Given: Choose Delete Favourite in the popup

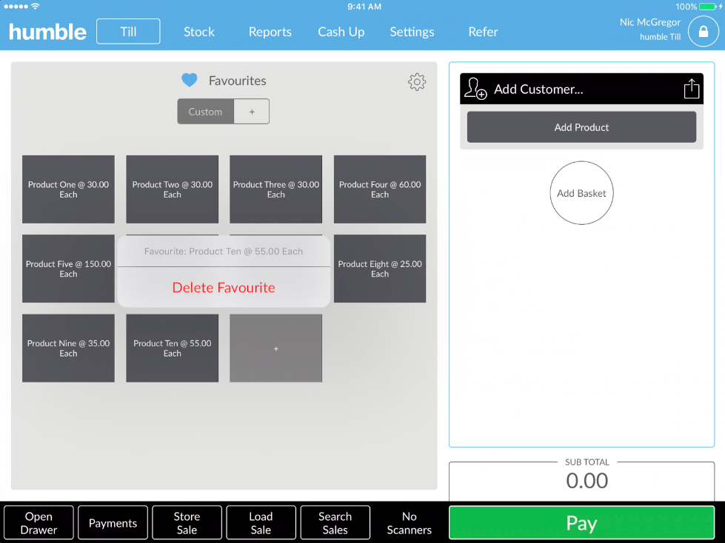Looking at the screenshot, I should tap(224, 287).
